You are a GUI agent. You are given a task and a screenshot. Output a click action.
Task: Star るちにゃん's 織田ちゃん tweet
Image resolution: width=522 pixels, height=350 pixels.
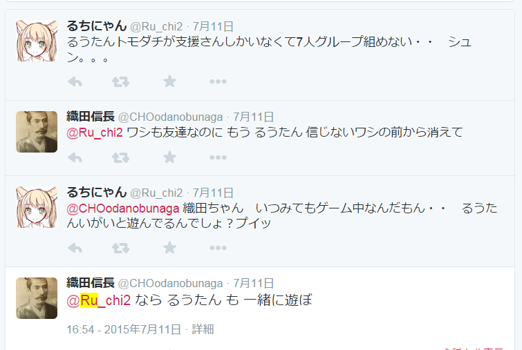[170, 247]
